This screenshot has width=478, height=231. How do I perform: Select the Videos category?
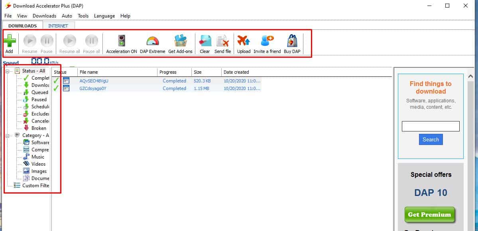click(38, 164)
